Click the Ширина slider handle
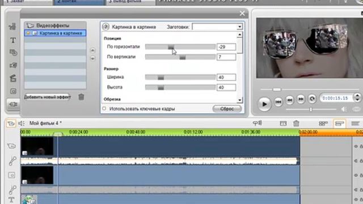 pos(161,78)
